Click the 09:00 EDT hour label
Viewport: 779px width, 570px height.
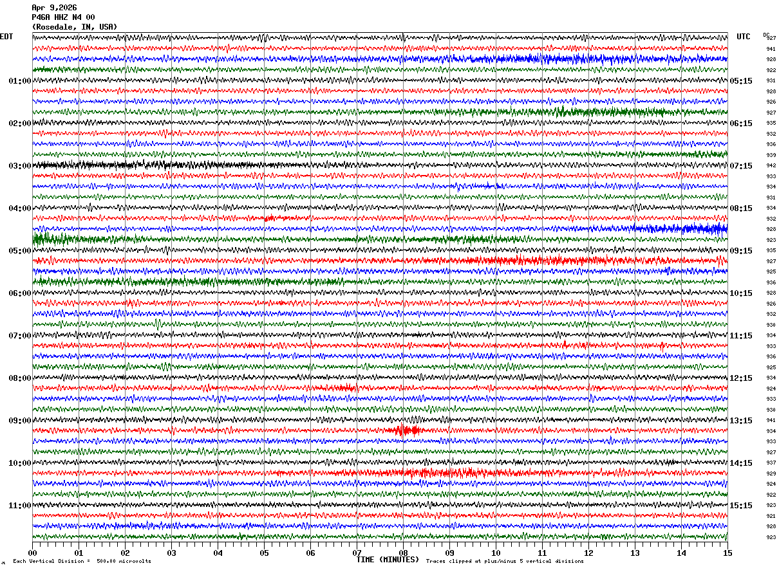tap(20, 421)
